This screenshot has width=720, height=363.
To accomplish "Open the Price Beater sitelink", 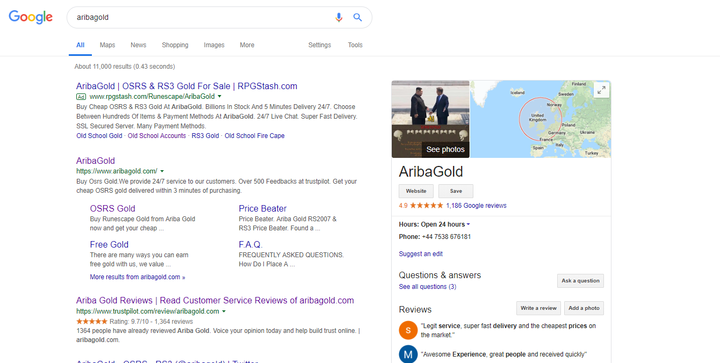I will pyautogui.click(x=263, y=208).
